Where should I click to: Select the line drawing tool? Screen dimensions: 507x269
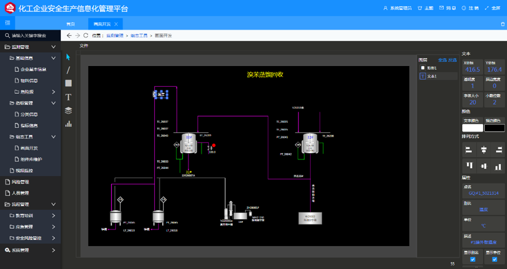tap(68, 70)
